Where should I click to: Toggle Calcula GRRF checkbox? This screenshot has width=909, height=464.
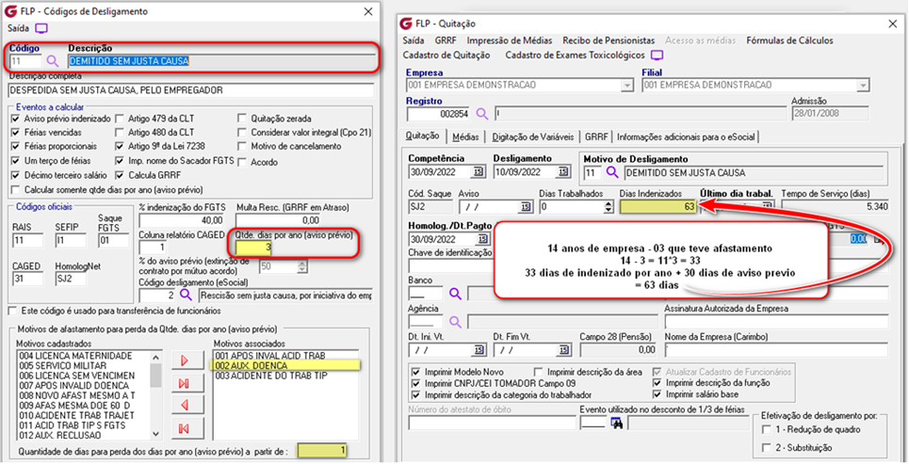(120, 175)
